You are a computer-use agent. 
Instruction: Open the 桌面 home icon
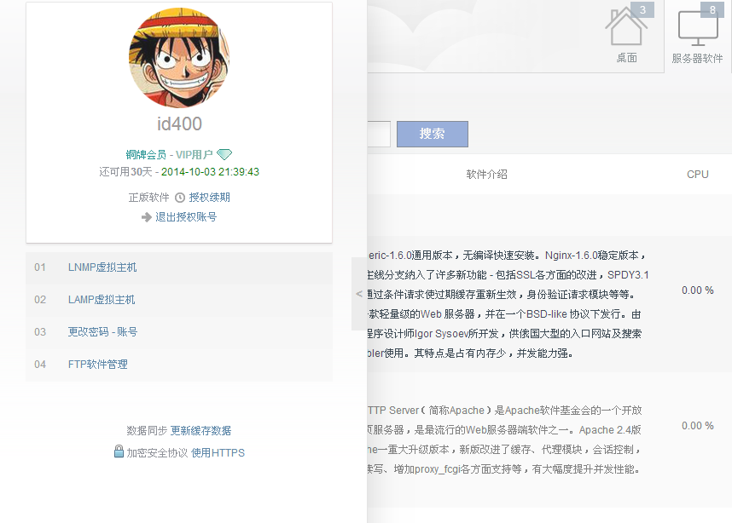point(626,28)
